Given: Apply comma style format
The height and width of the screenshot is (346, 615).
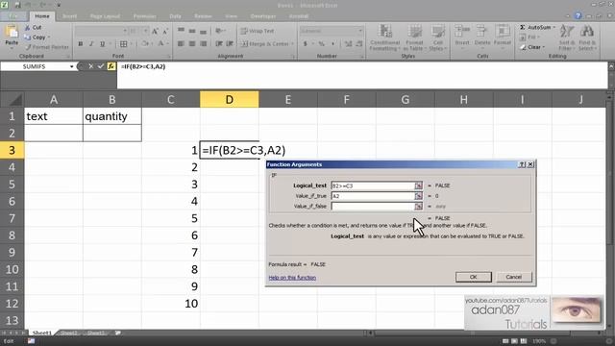Looking at the screenshot, I should click(333, 44).
